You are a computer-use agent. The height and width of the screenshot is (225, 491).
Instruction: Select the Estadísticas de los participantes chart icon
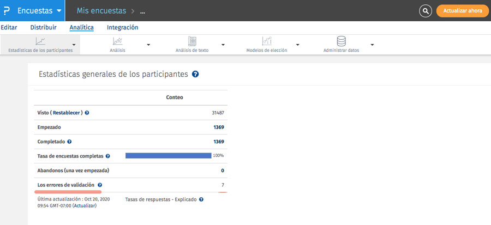click(40, 41)
